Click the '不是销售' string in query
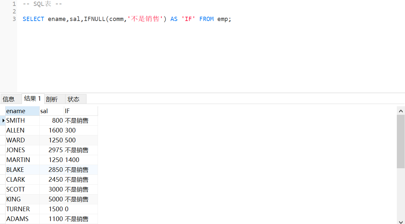Screen dimensions: 405x224 coord(145,19)
